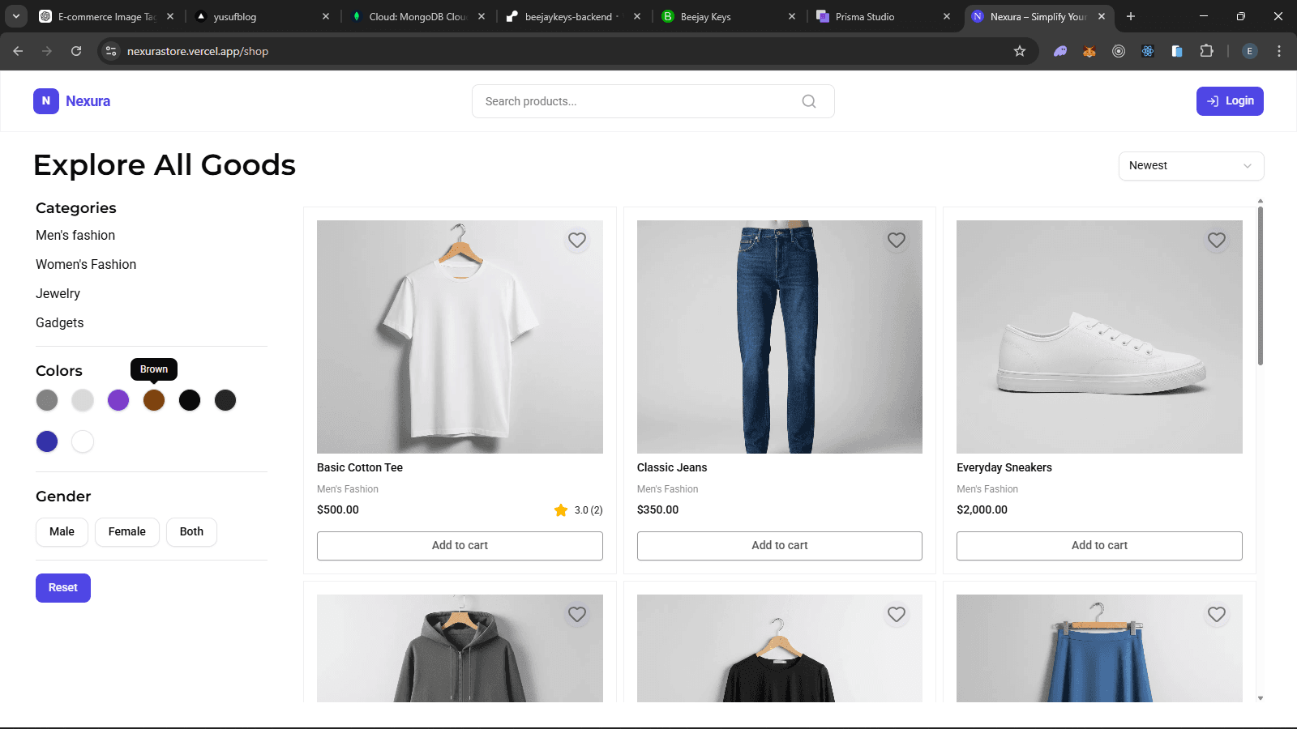Click the $2,000.00 price text
Viewport: 1297px width, 729px height.
pyautogui.click(x=982, y=510)
